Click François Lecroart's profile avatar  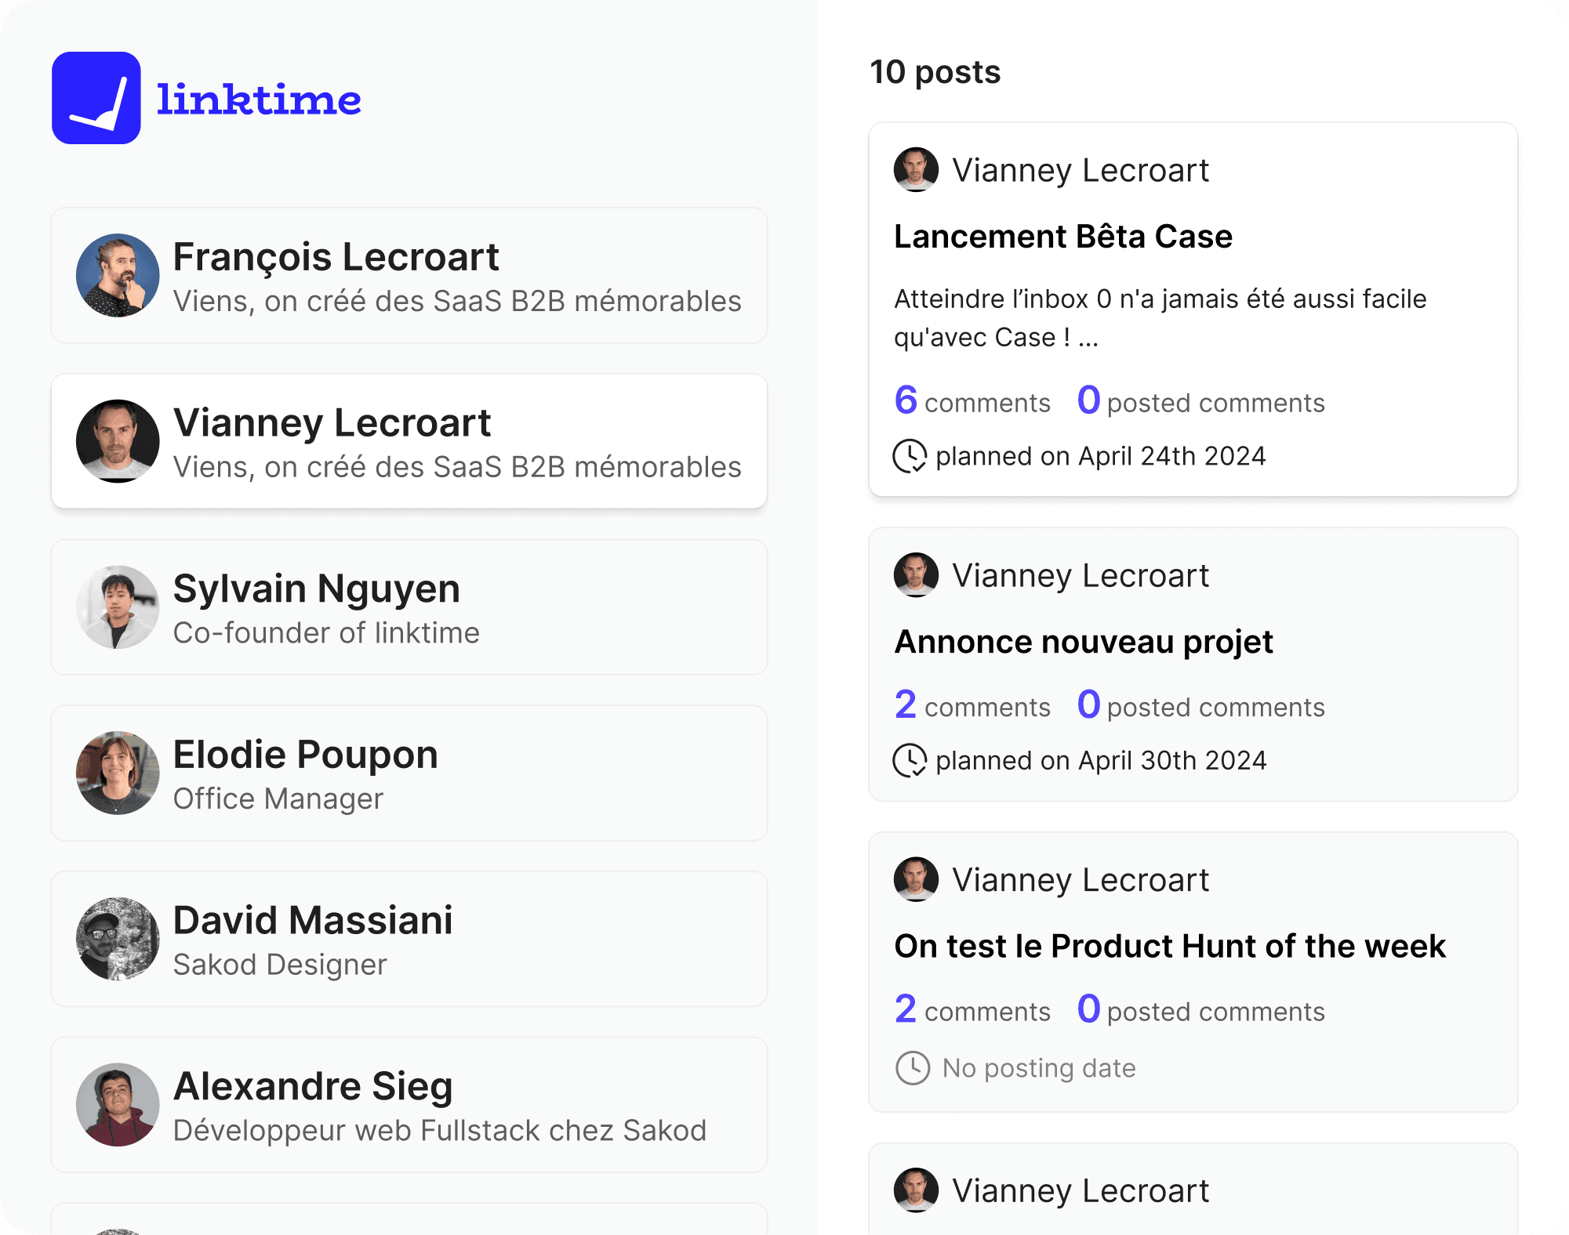point(118,275)
